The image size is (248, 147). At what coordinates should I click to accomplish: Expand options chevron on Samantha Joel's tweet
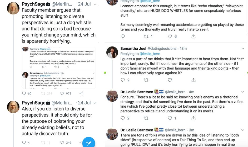[x=243, y=49]
